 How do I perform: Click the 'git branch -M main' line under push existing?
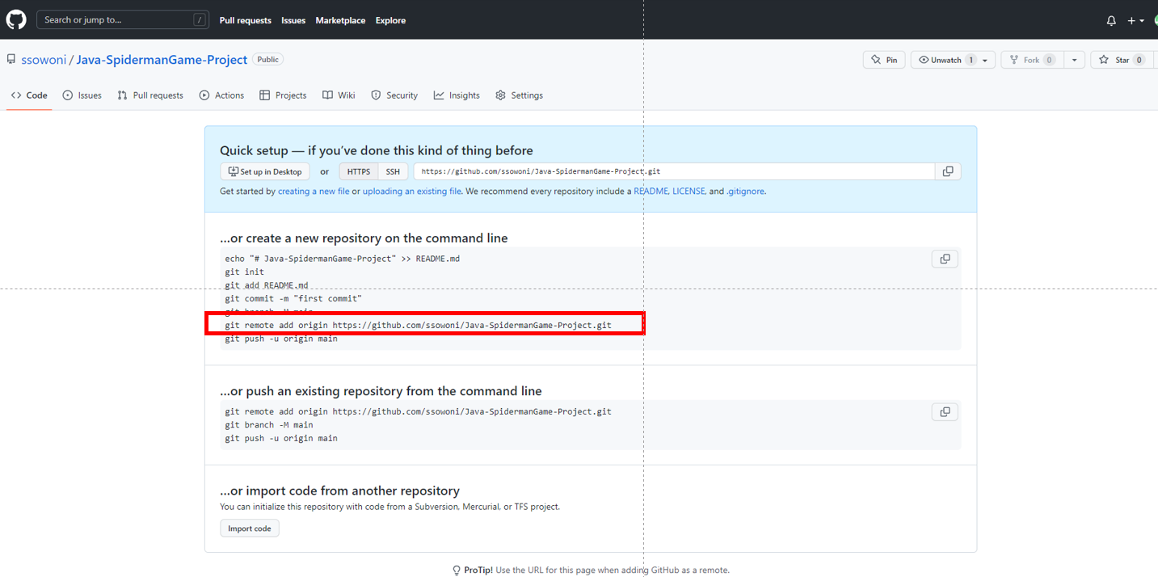pos(269,425)
